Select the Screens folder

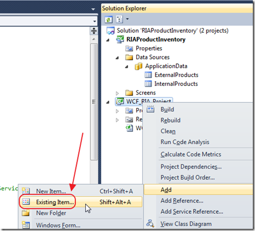pos(146,93)
